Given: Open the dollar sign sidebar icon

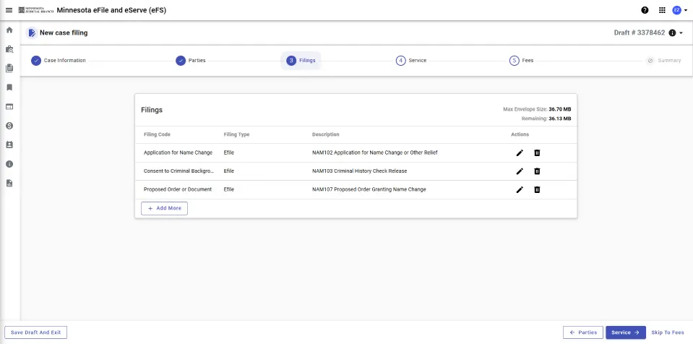Looking at the screenshot, I should pyautogui.click(x=9, y=126).
